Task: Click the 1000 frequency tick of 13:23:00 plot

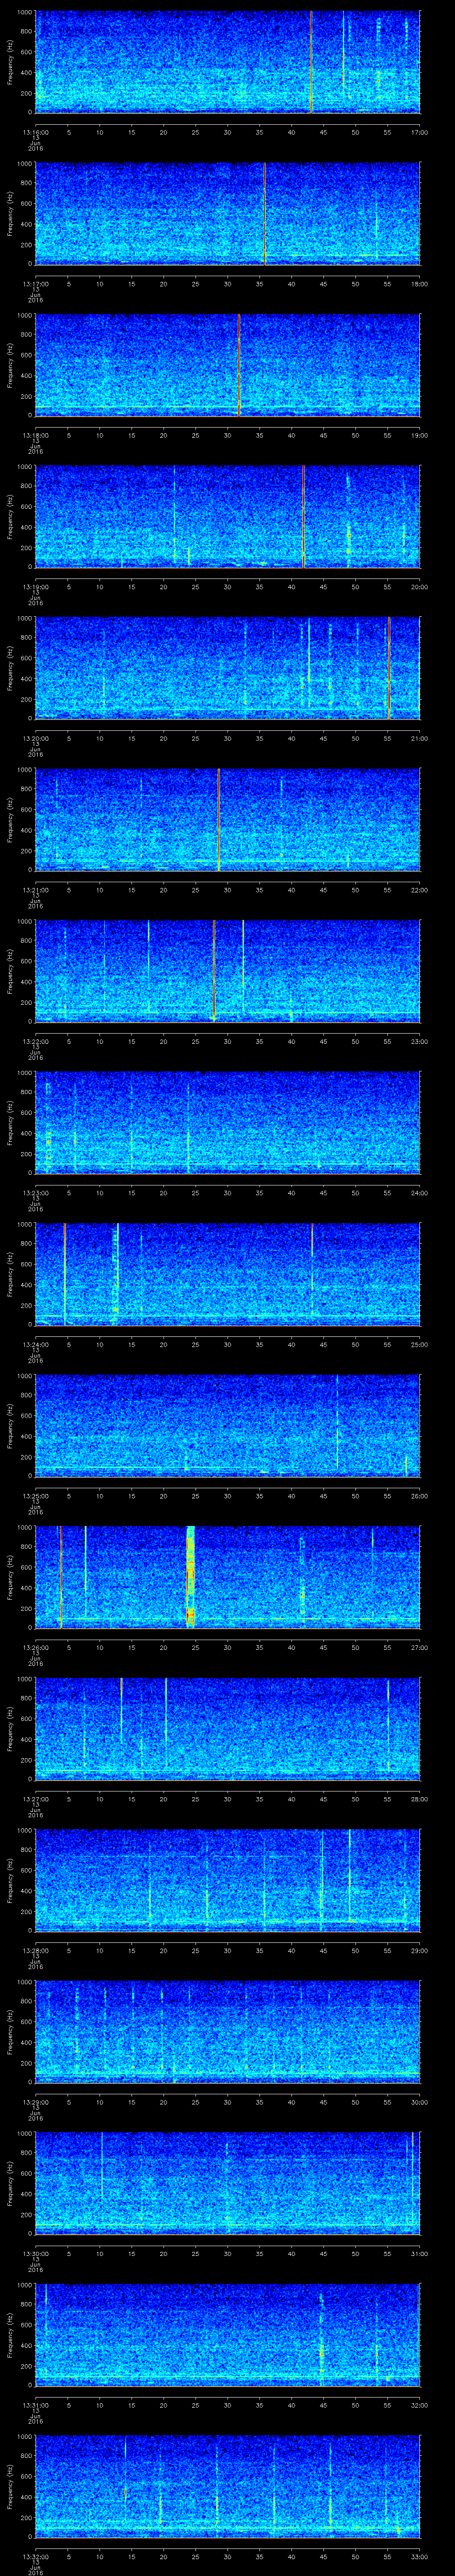Action: pyautogui.click(x=25, y=1073)
